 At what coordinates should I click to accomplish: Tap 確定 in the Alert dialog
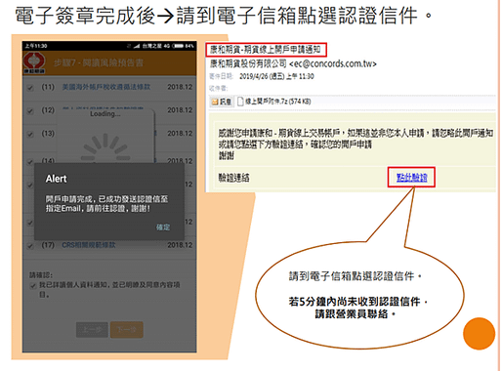(163, 227)
